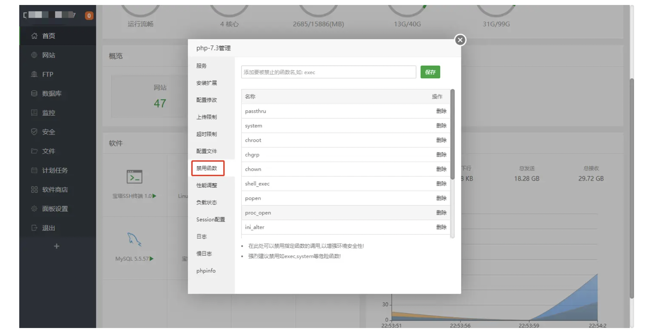Click the 安全 shield icon in sidebar

[34, 132]
